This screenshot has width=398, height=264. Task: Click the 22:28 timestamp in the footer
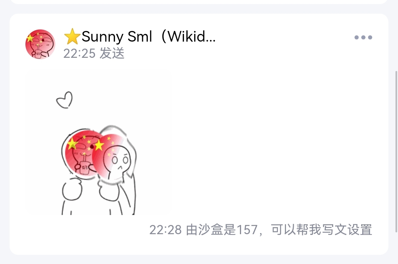(x=165, y=230)
